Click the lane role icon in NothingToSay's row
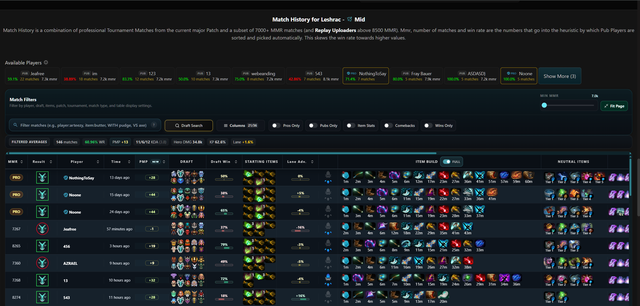The height and width of the screenshot is (306, 640). pyautogui.click(x=328, y=178)
